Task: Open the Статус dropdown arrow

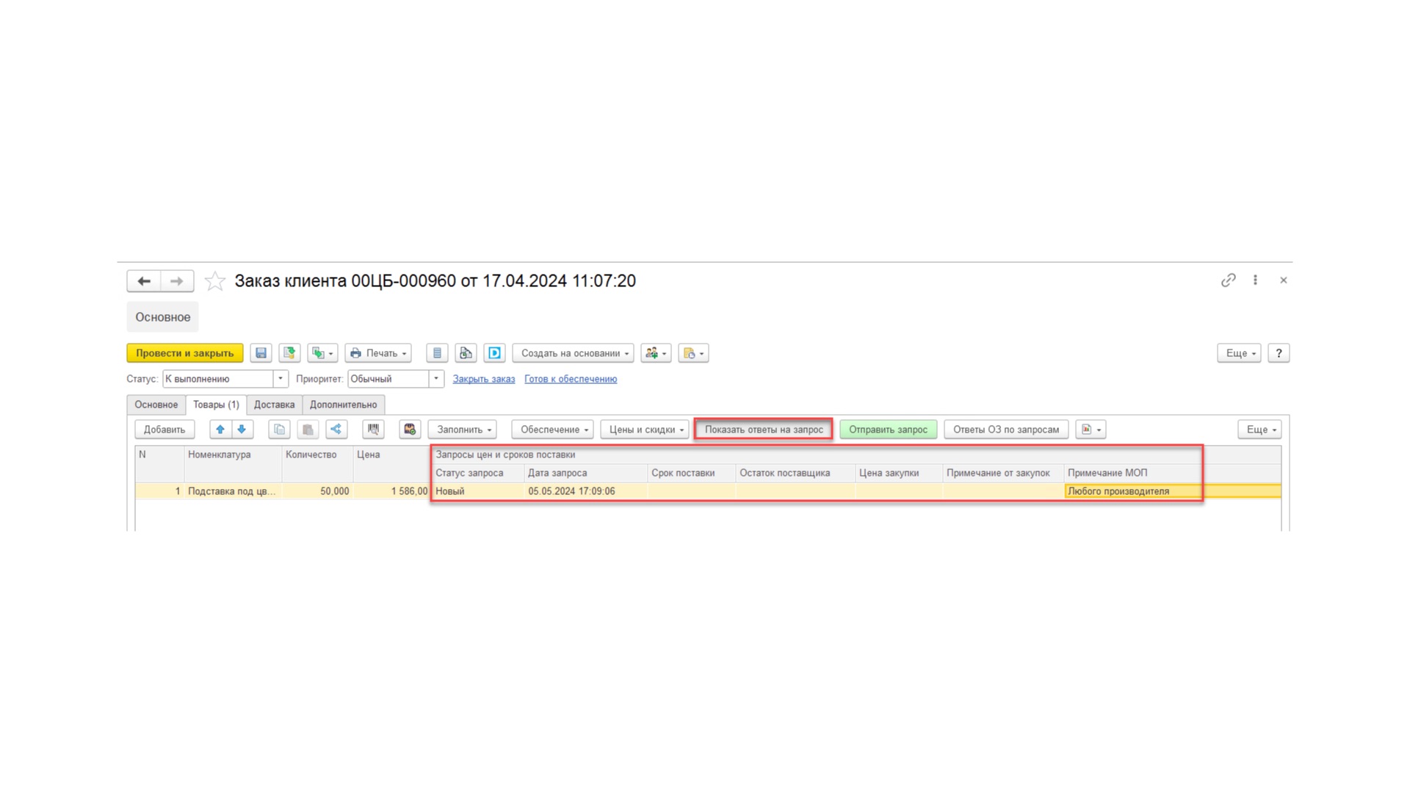Action: [281, 379]
